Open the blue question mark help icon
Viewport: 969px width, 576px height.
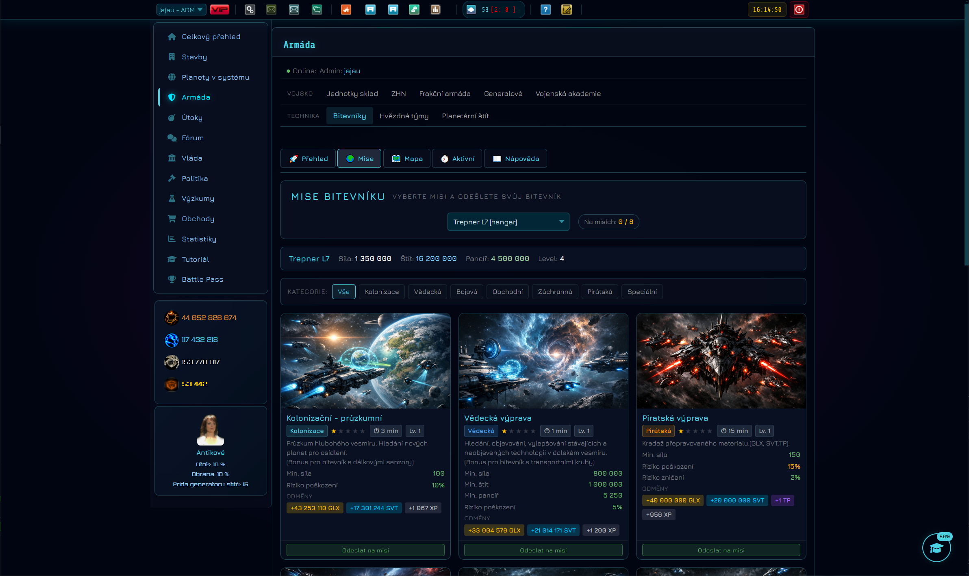[545, 9]
